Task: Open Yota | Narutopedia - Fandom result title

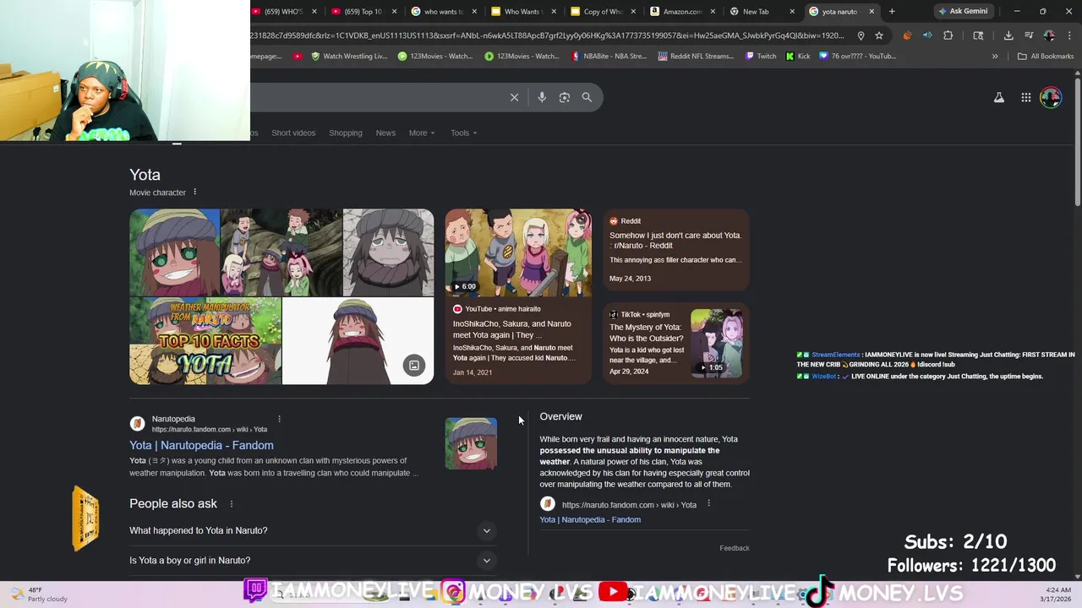Action: pyautogui.click(x=201, y=445)
